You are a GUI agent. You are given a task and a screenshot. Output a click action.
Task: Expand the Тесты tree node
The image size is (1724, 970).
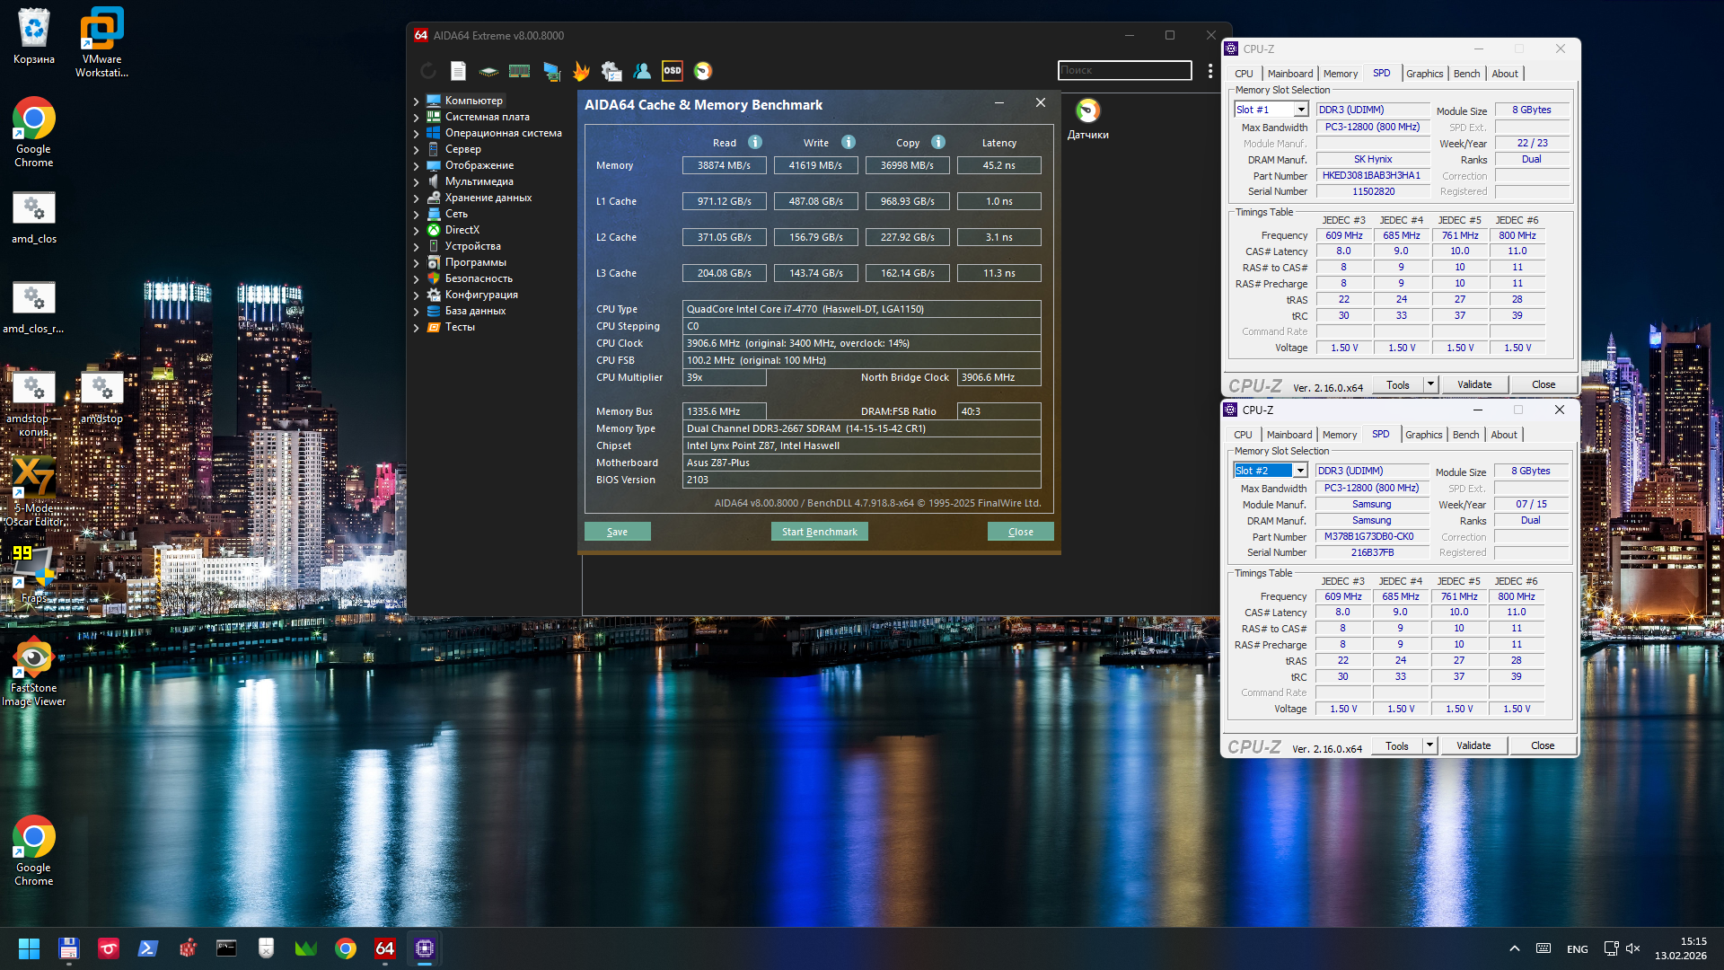pos(417,327)
